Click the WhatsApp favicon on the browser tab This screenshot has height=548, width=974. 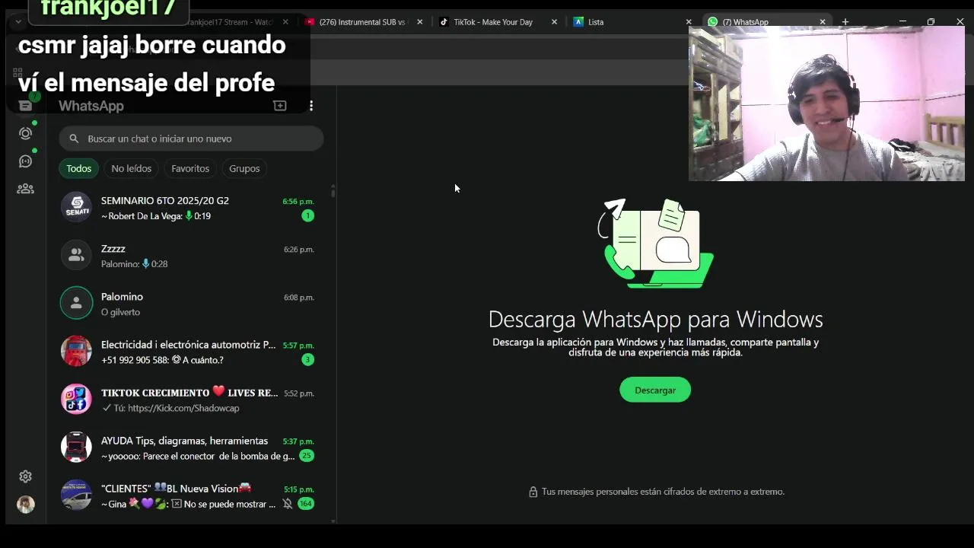(x=713, y=22)
